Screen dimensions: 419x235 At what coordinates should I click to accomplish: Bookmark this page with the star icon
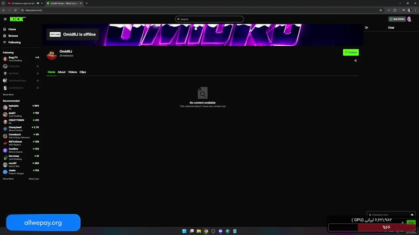tap(380, 10)
